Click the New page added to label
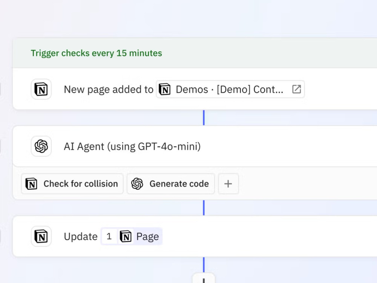The height and width of the screenshot is (283, 377). [x=109, y=89]
